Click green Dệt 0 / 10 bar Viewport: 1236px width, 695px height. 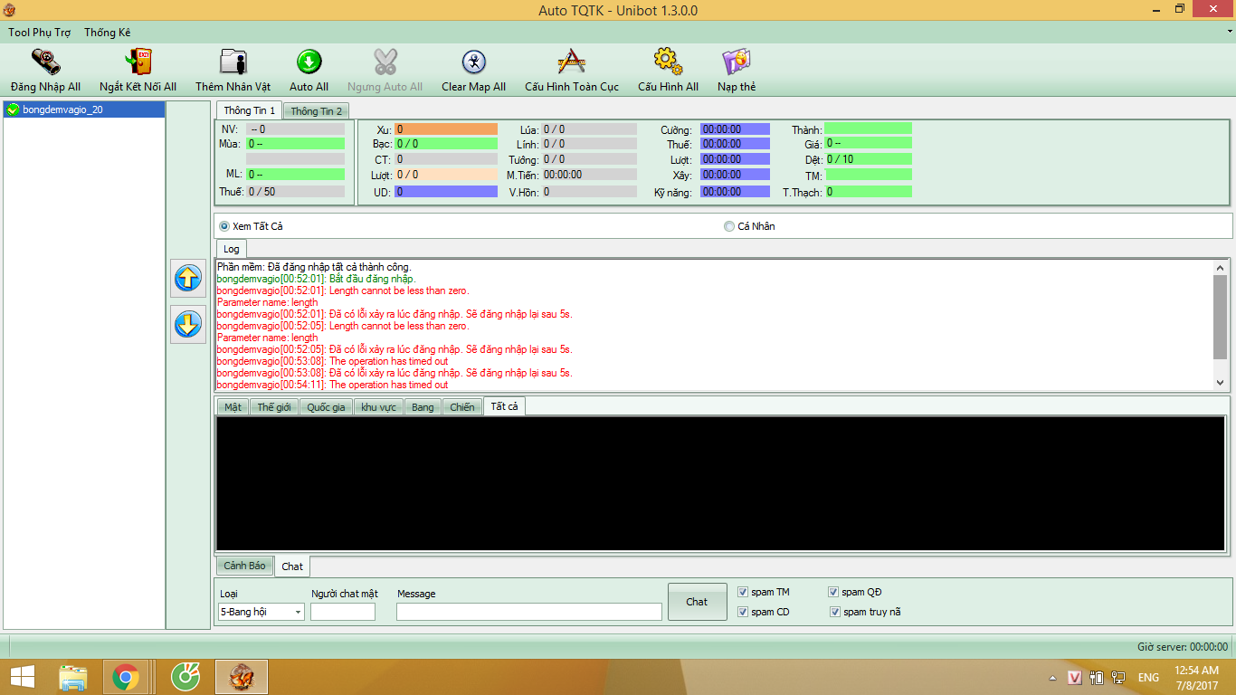[868, 159]
